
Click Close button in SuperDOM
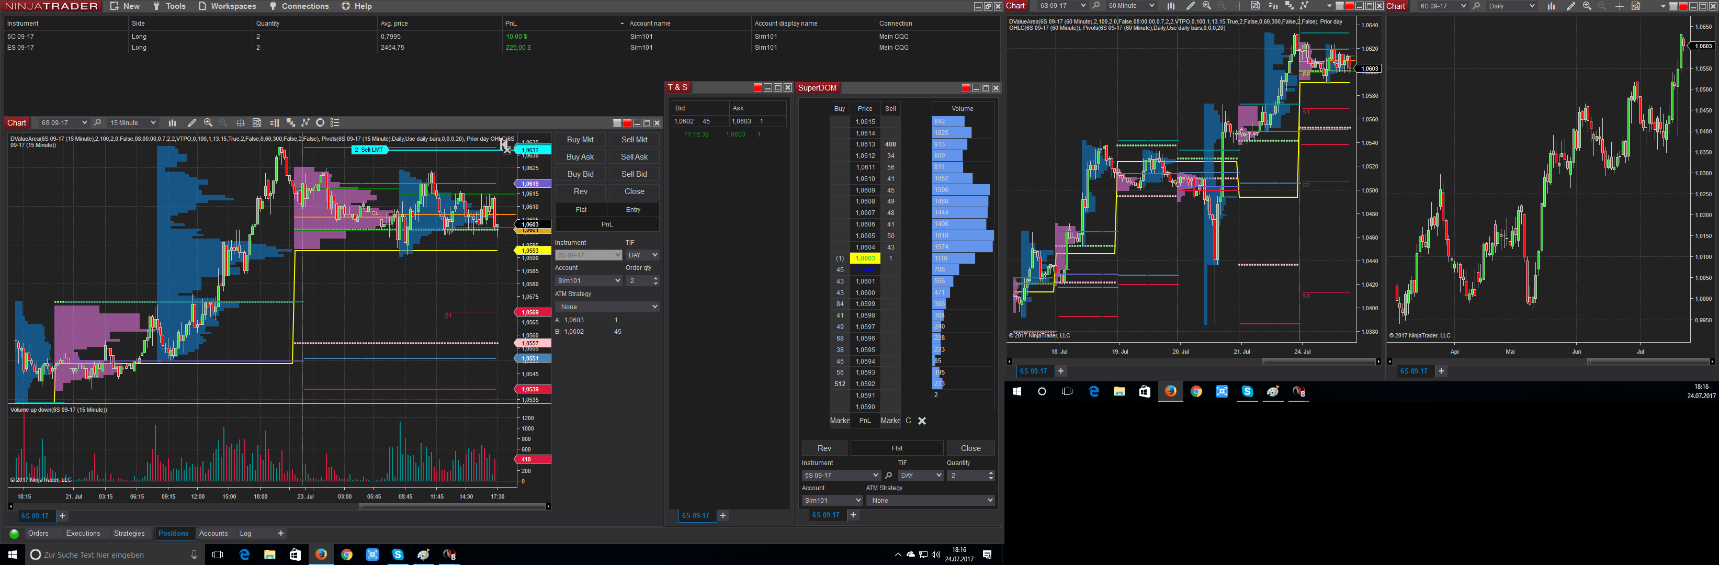[970, 448]
